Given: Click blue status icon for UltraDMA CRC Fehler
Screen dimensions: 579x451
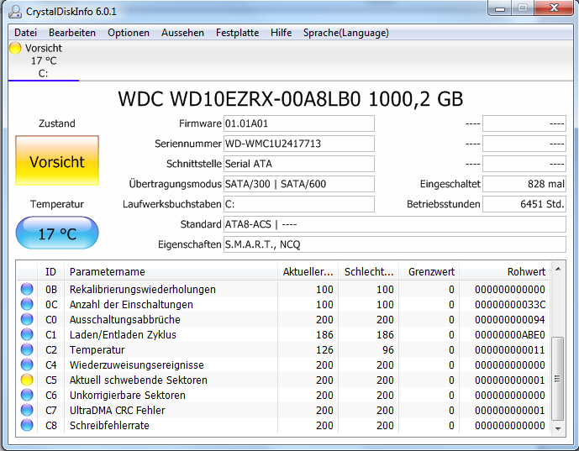Looking at the screenshot, I should [27, 410].
